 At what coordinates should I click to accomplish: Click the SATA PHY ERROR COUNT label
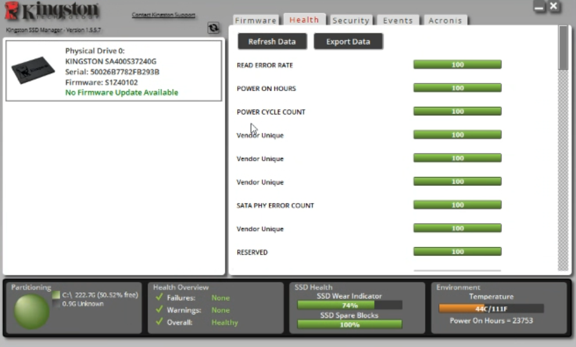275,205
